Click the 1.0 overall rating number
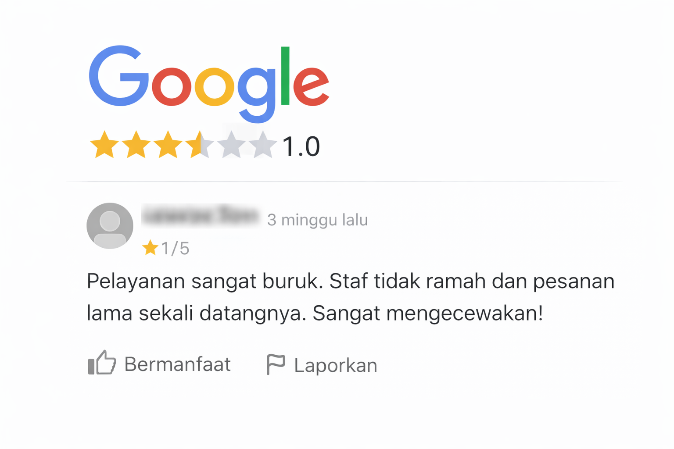This screenshot has height=449, width=674. 301,146
